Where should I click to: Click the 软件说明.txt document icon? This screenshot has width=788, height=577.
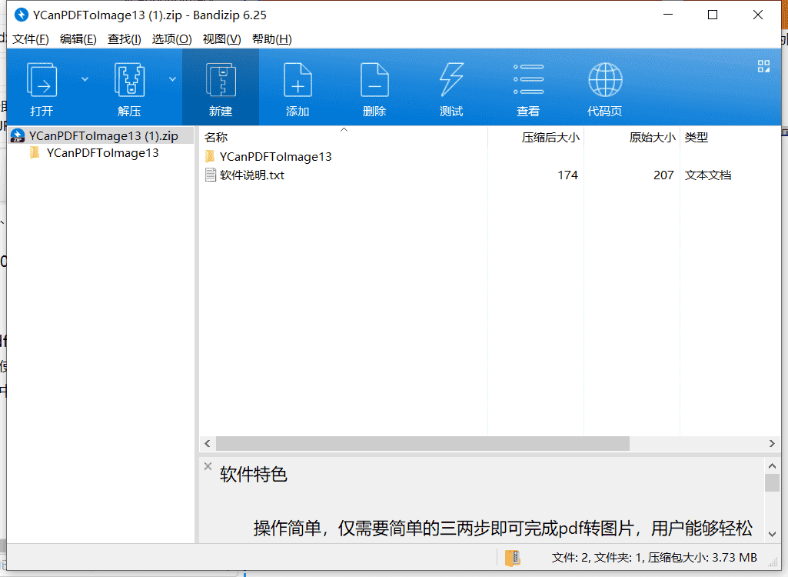(211, 175)
